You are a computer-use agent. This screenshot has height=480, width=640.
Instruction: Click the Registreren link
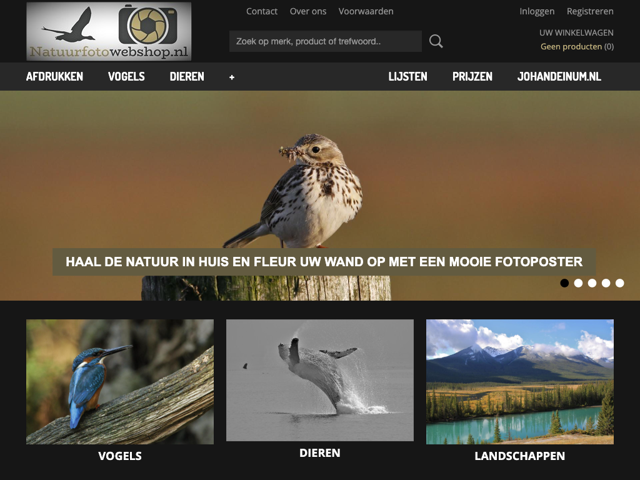pos(590,11)
